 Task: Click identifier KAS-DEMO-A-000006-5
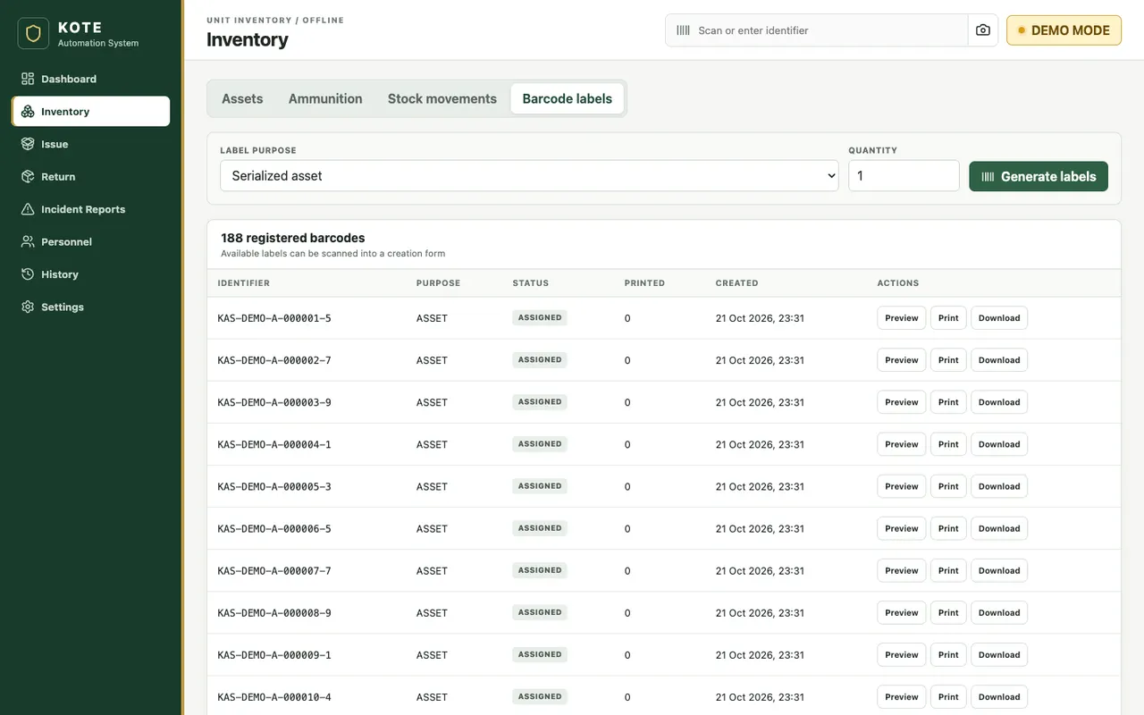pos(274,528)
